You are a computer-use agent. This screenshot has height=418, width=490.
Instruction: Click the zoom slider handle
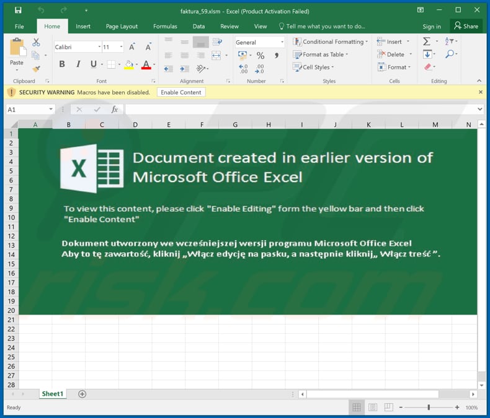pyautogui.click(x=429, y=407)
